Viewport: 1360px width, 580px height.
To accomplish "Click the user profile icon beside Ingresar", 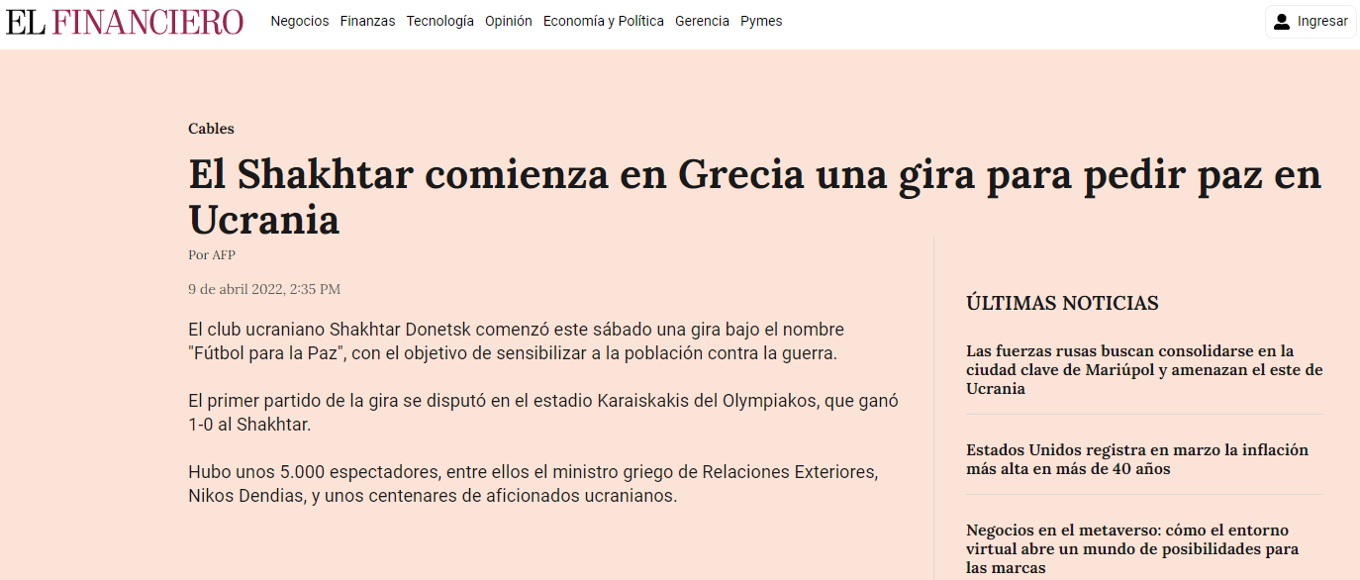I will (x=1282, y=22).
